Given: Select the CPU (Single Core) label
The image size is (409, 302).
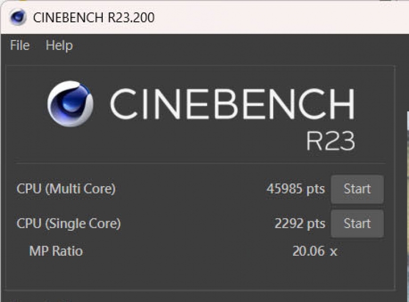Looking at the screenshot, I should coord(69,223).
